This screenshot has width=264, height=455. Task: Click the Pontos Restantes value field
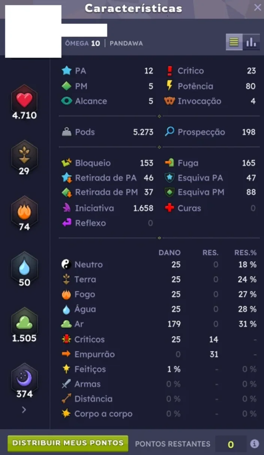click(x=231, y=444)
